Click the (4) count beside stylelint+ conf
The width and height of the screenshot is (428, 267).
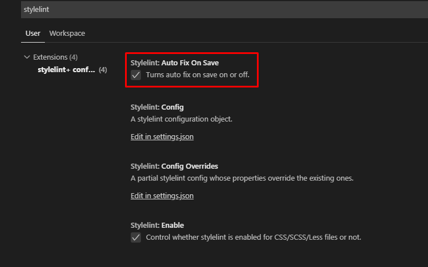click(x=103, y=70)
